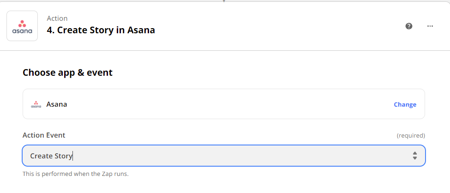Click the small Asana icon in app field
Screen dimensions: 450x193
tap(36, 104)
